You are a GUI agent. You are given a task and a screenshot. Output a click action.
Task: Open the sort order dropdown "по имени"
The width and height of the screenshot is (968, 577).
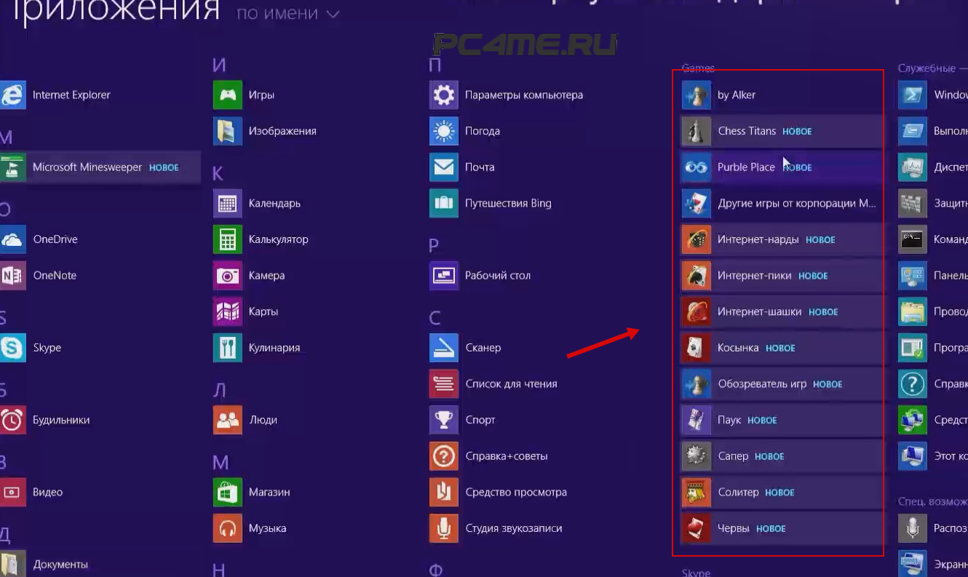tap(288, 14)
